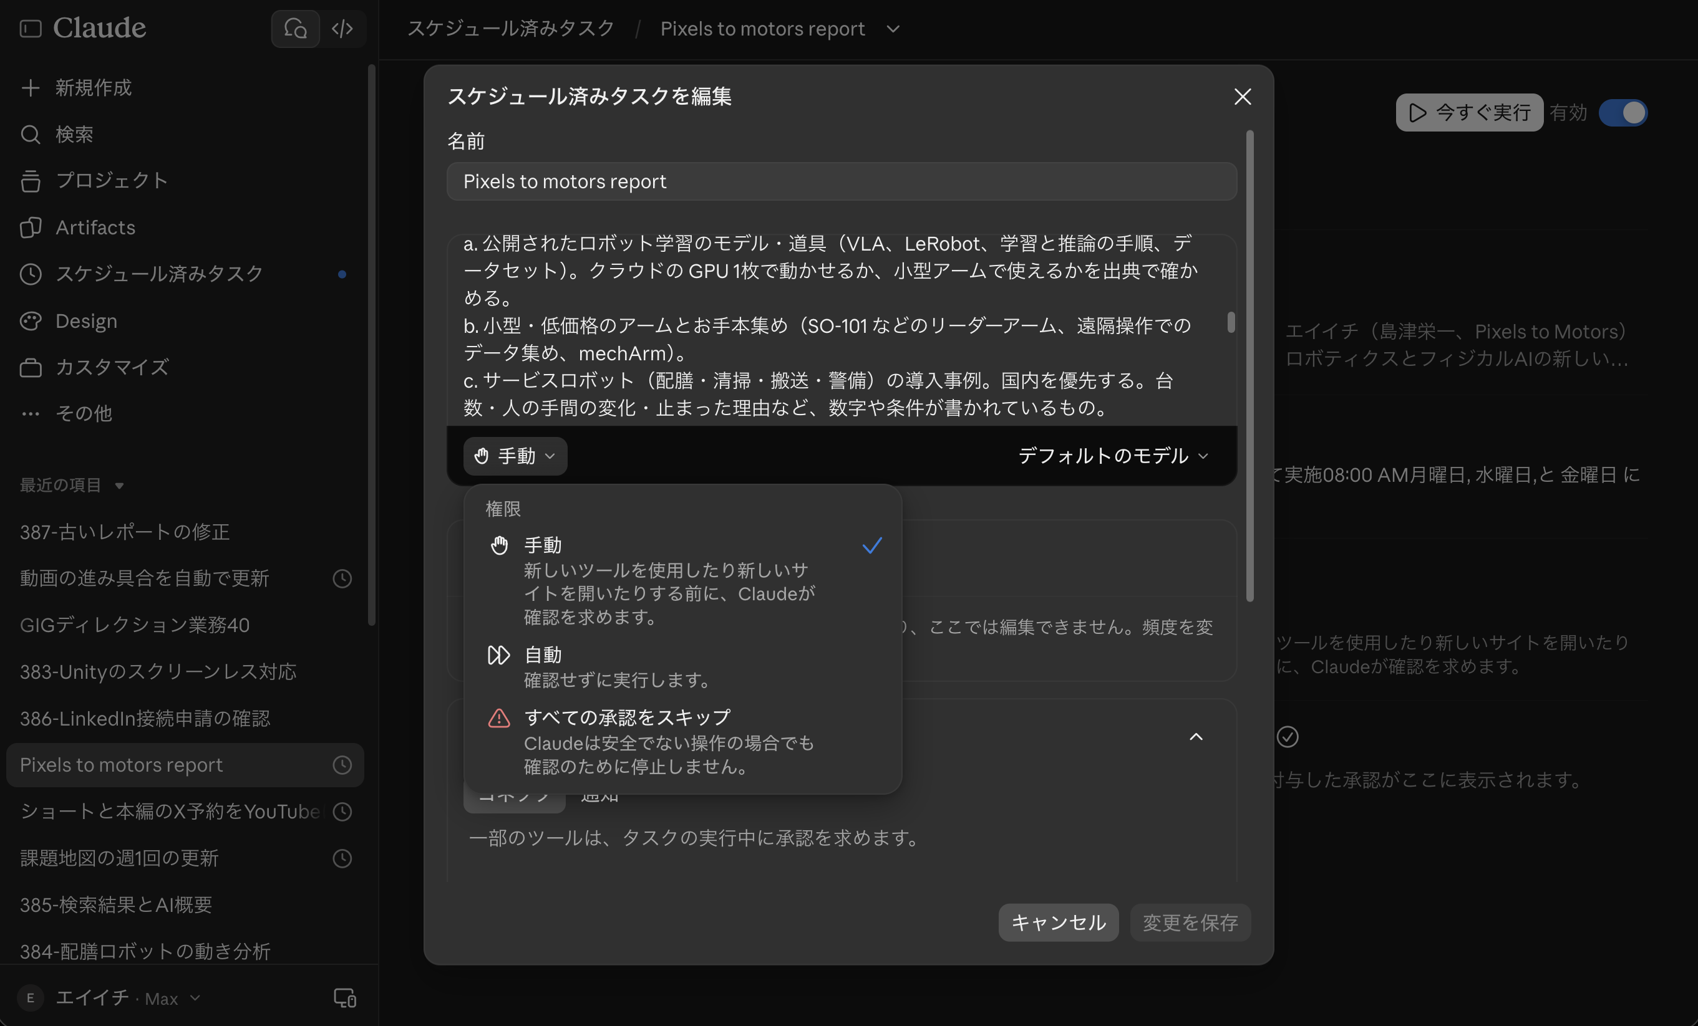1698x1026 pixels.
Task: Go to スケジュール済みタスク sidebar item
Action: coord(185,274)
